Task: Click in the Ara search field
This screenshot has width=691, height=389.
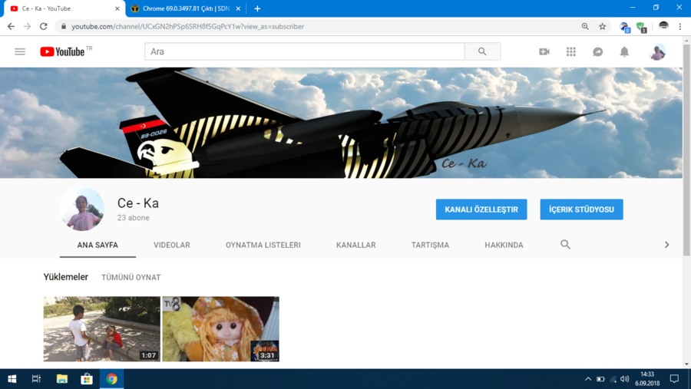Action: (x=304, y=51)
